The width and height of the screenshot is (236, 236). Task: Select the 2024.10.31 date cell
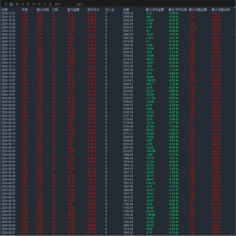coord(8,17)
